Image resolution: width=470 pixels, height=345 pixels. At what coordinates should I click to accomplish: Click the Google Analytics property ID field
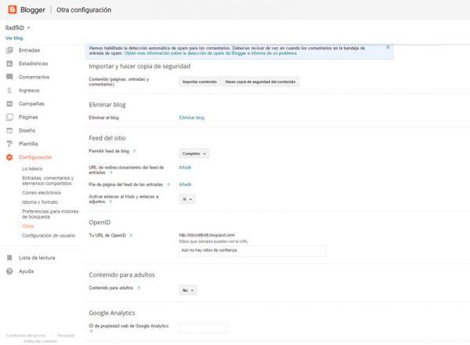[203, 329]
